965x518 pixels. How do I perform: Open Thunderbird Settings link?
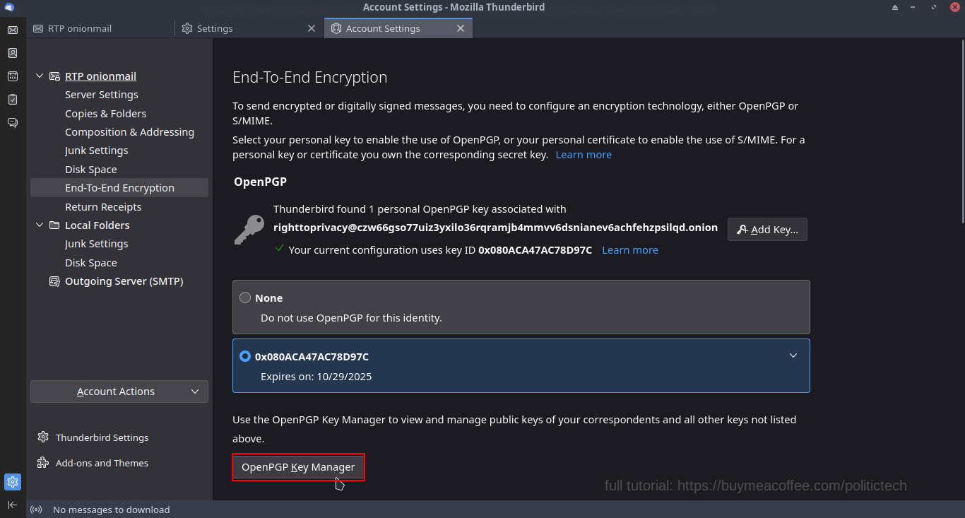tap(102, 437)
